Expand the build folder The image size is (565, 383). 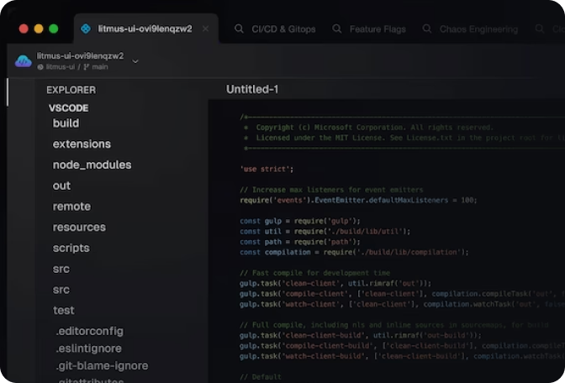coord(66,123)
